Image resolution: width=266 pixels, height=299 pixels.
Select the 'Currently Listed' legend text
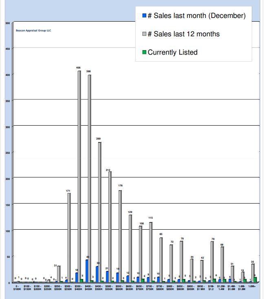[173, 52]
